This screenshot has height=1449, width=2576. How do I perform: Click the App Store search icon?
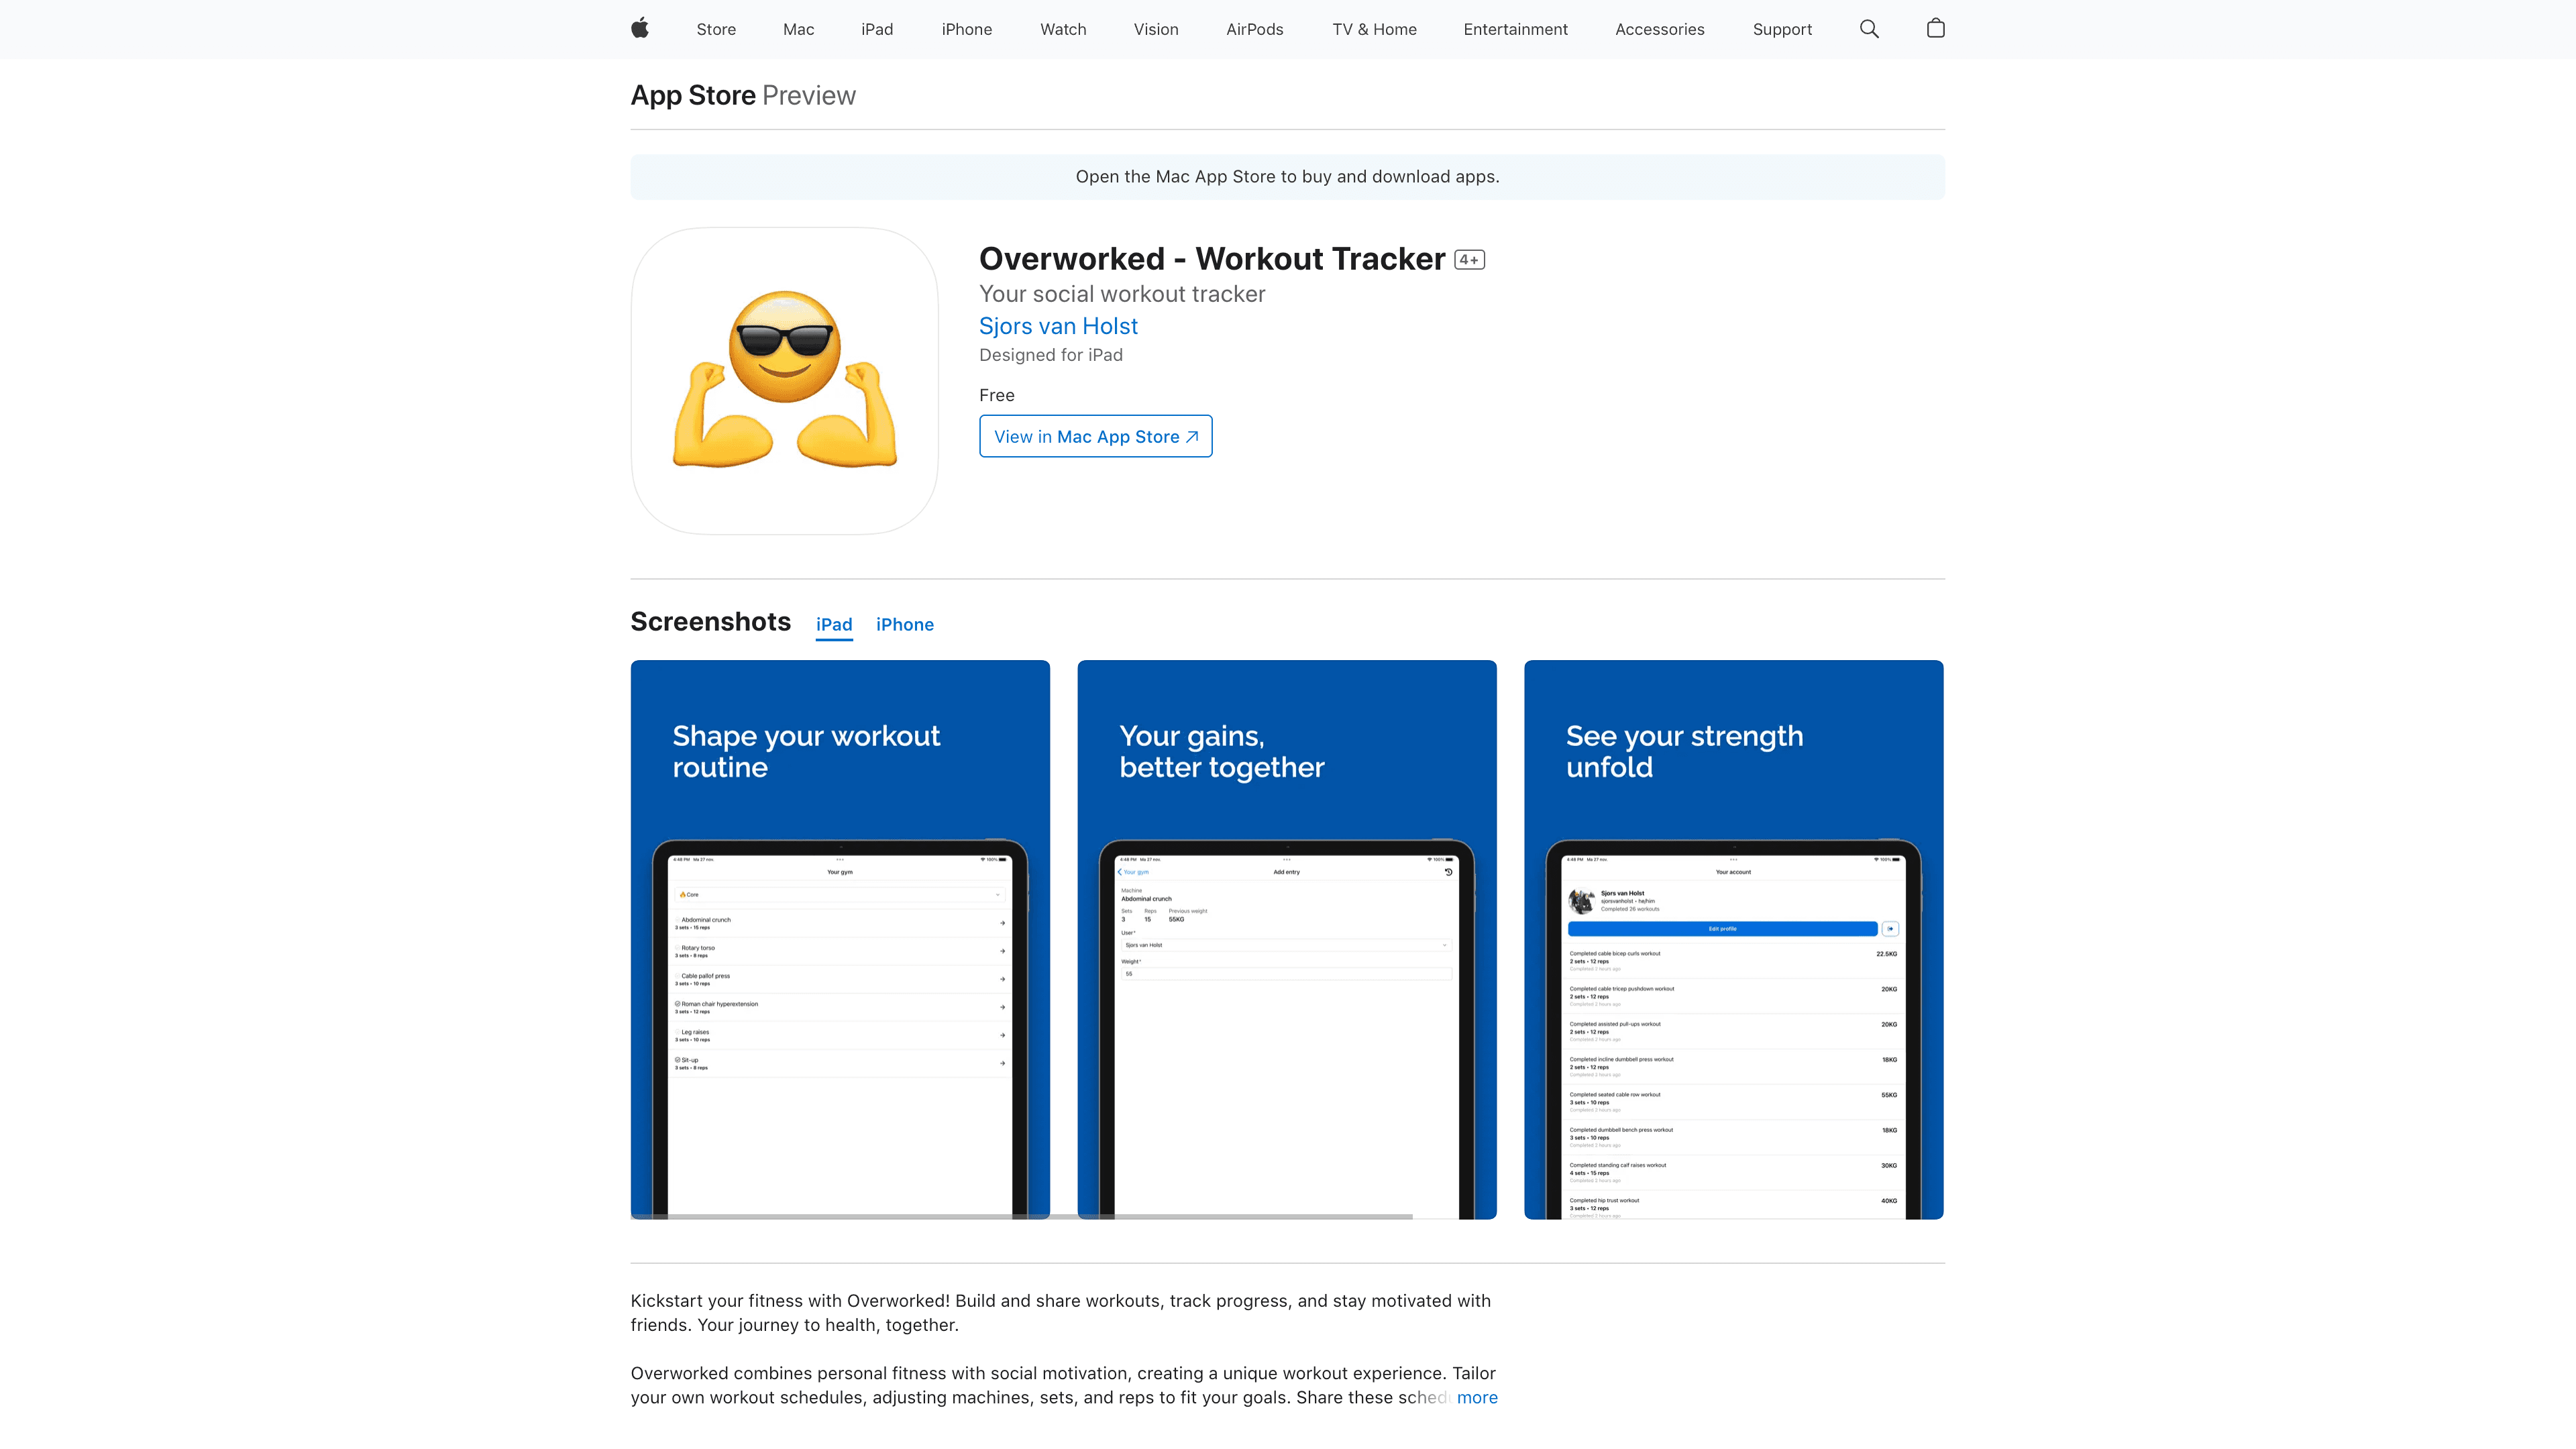(x=1870, y=28)
